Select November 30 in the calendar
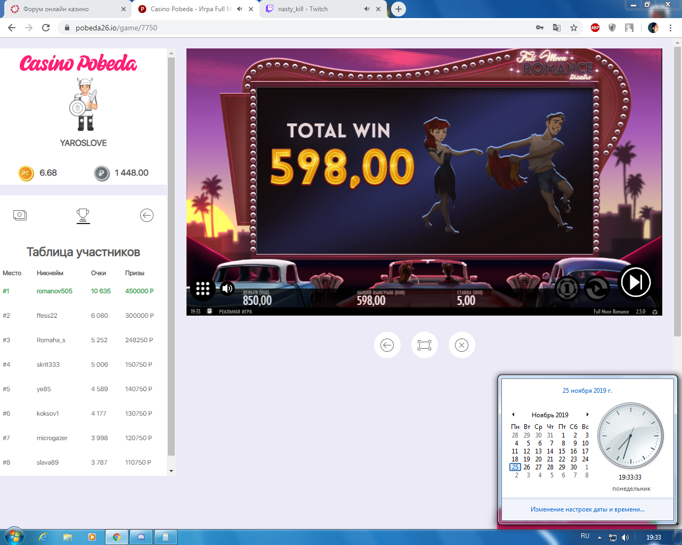This screenshot has height=545, width=682. tap(574, 467)
